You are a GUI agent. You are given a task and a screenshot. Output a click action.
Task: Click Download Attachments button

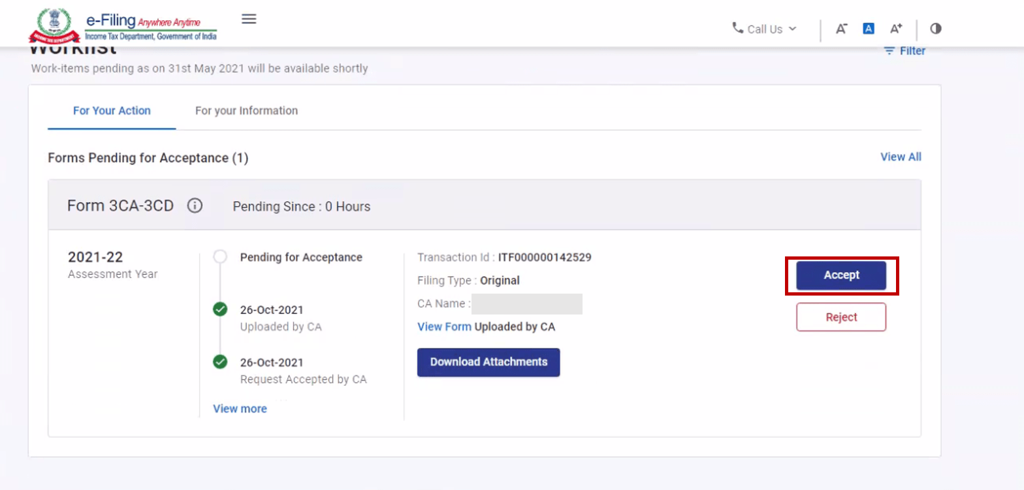(x=488, y=362)
